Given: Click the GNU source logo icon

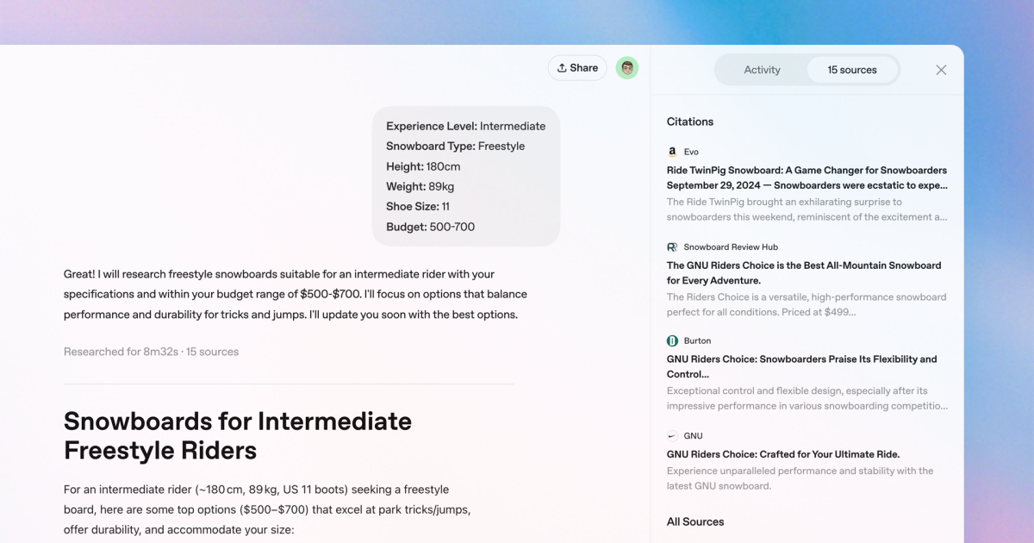Looking at the screenshot, I should click(672, 436).
